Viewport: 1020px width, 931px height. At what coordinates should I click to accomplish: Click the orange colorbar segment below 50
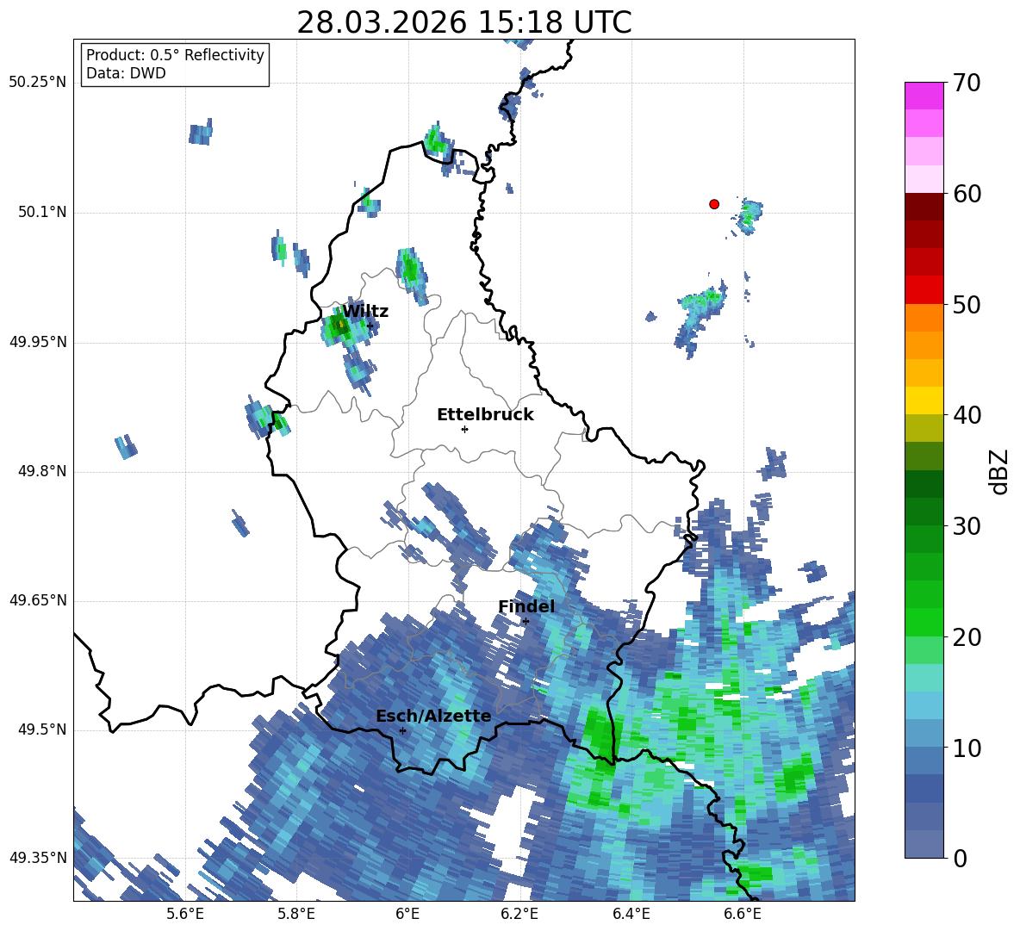point(924,317)
